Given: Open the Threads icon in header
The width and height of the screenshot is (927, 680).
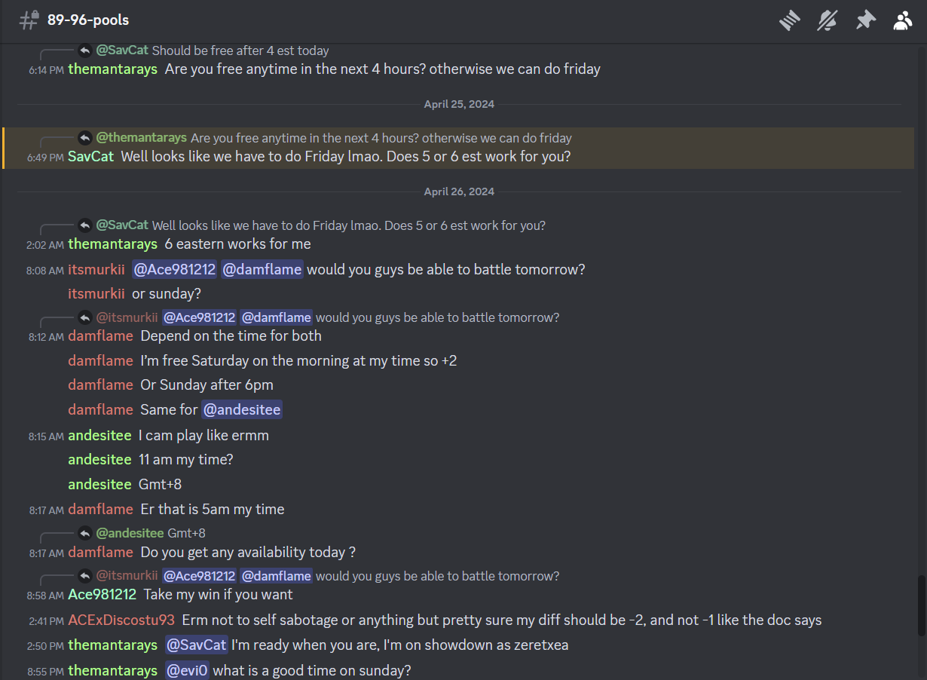Looking at the screenshot, I should [x=789, y=20].
